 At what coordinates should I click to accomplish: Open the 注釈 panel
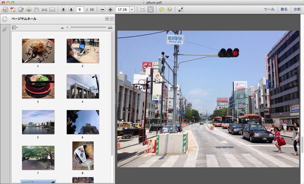(x=297, y=9)
